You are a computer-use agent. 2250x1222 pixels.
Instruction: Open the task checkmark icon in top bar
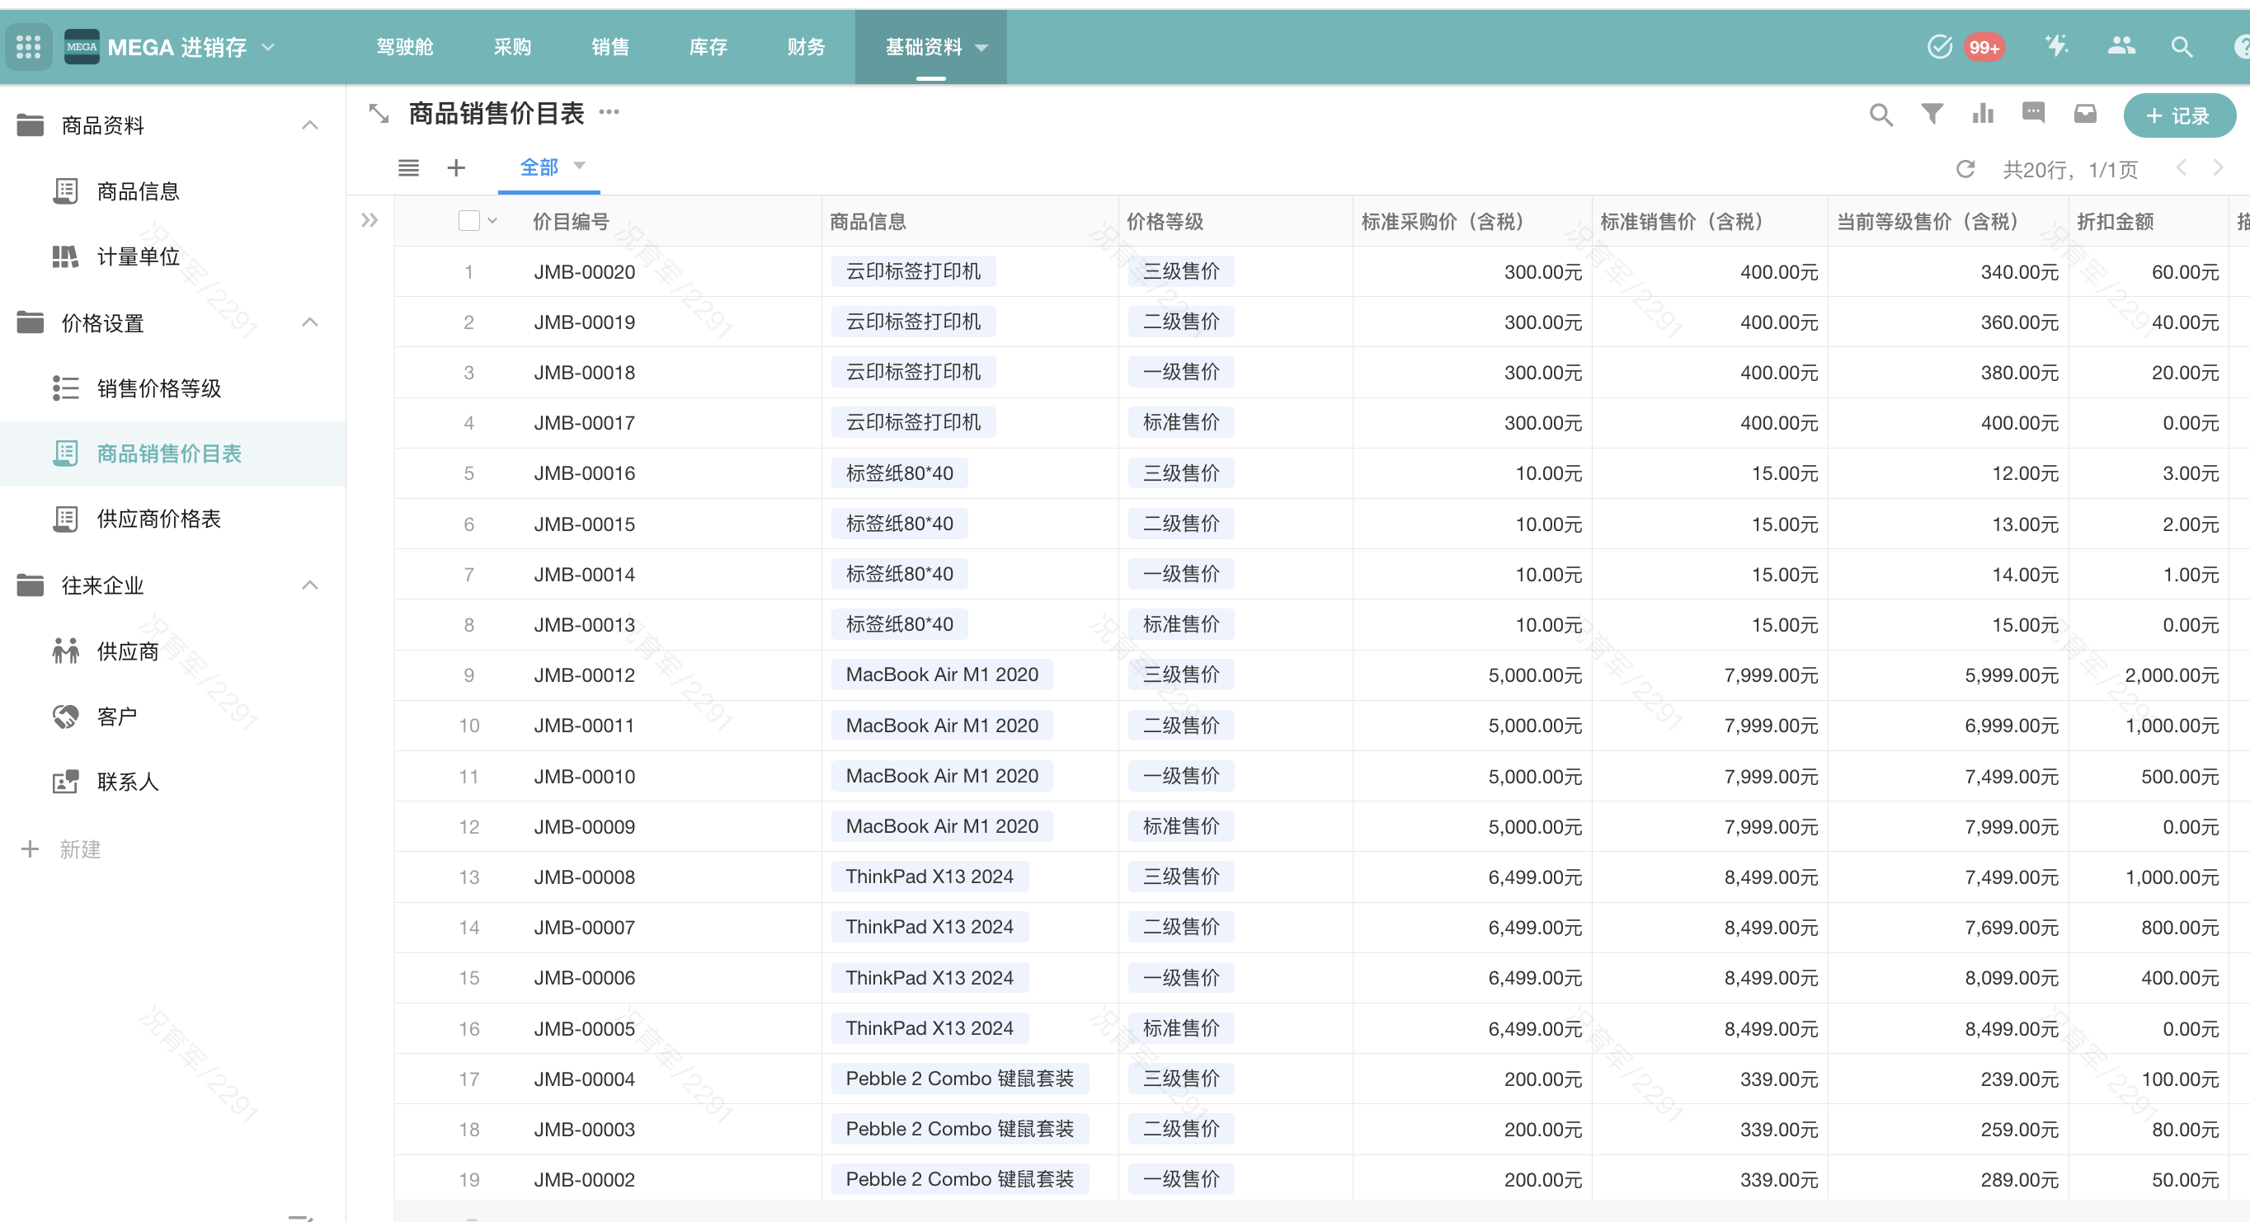pos(1939,47)
